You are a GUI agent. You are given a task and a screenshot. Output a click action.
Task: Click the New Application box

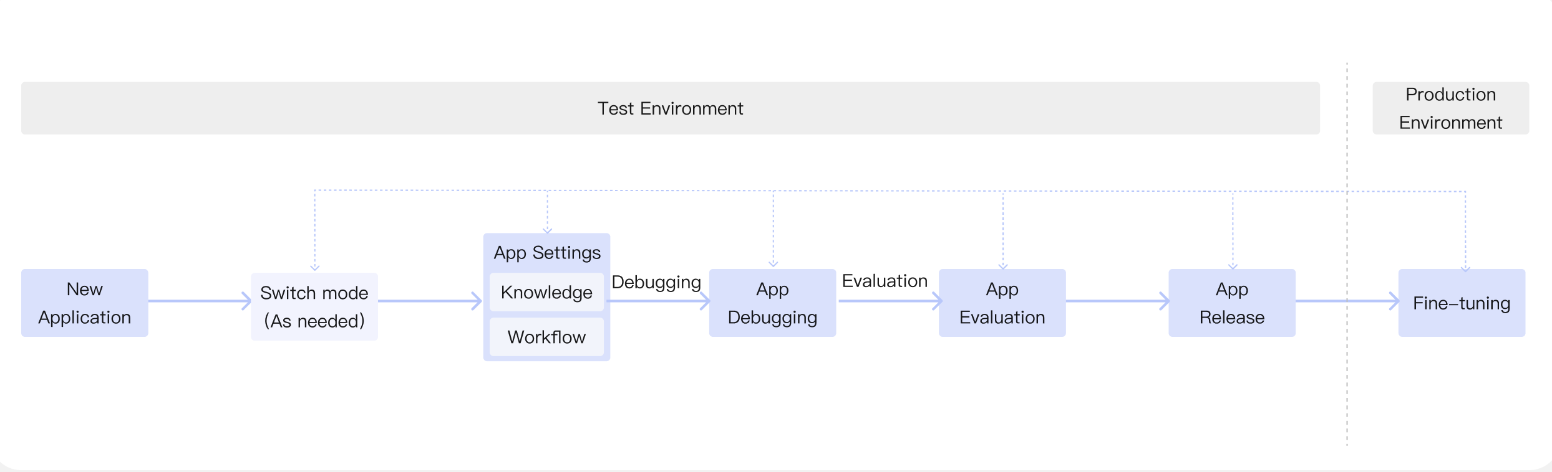(x=84, y=303)
